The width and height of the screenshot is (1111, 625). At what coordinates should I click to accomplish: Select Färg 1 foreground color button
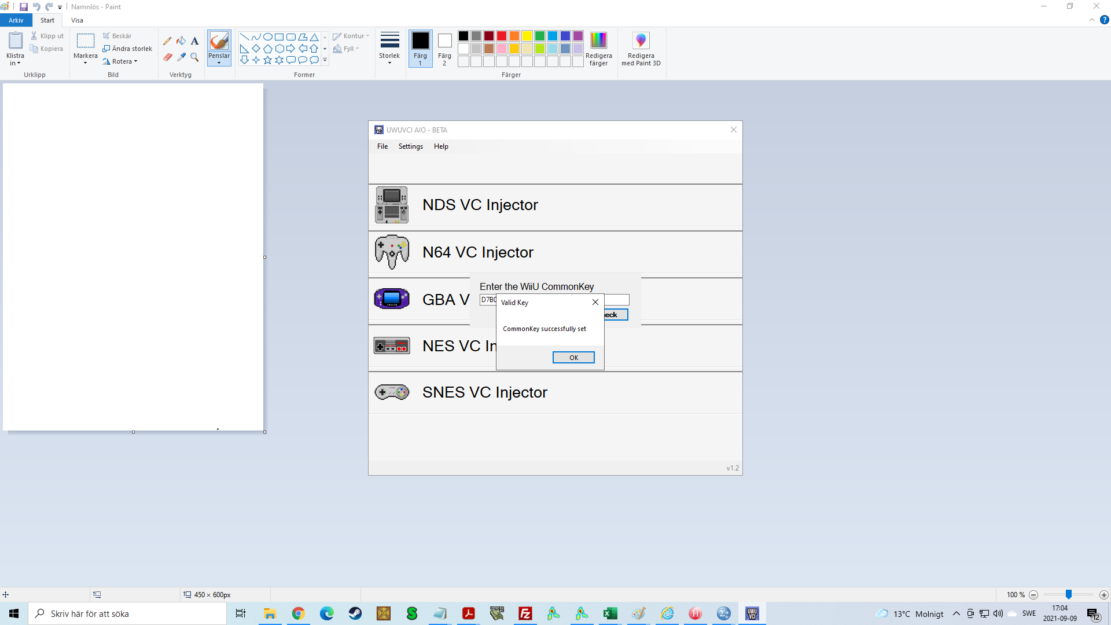421,49
